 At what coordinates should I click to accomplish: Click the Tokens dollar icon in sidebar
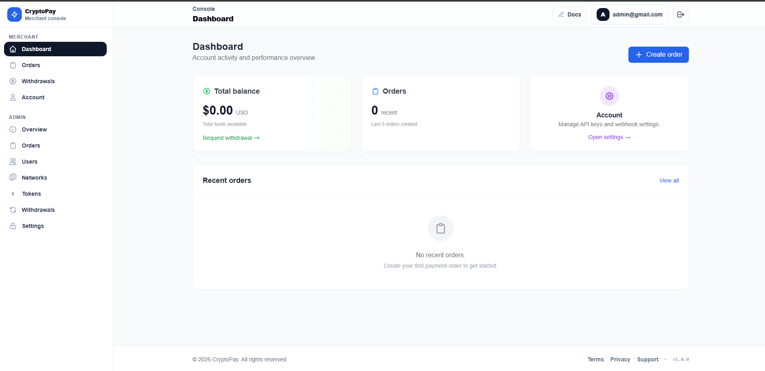(x=13, y=194)
